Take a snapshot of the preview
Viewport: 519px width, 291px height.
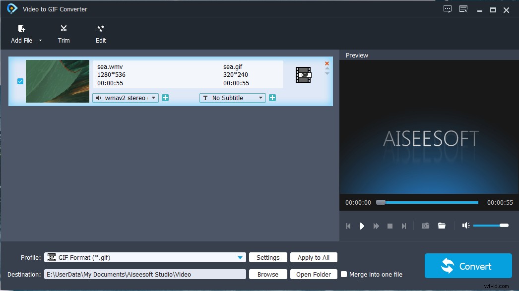point(425,226)
